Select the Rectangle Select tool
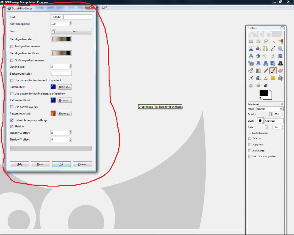The image size is (294, 235). (251, 41)
